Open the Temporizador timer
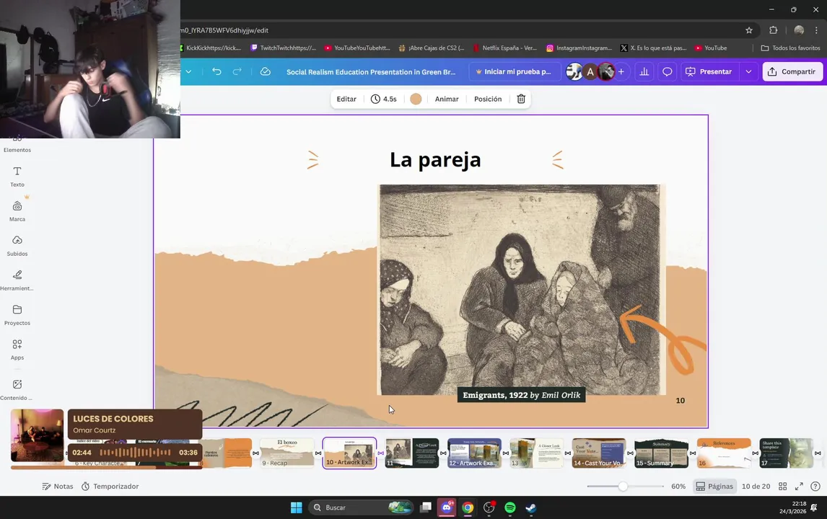Image resolution: width=827 pixels, height=519 pixels. (x=110, y=487)
